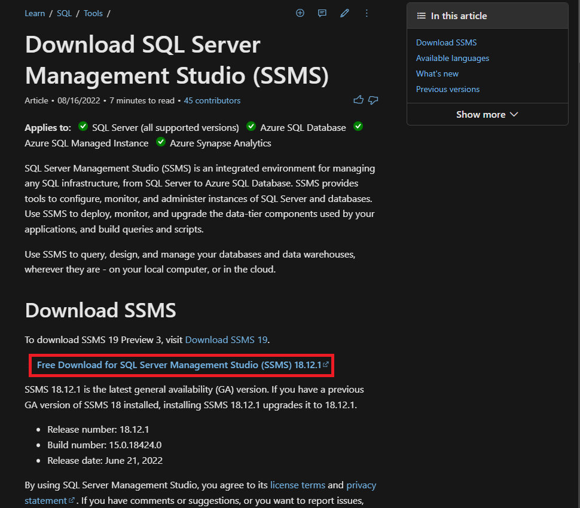Click the green check before SQL Server

(83, 127)
